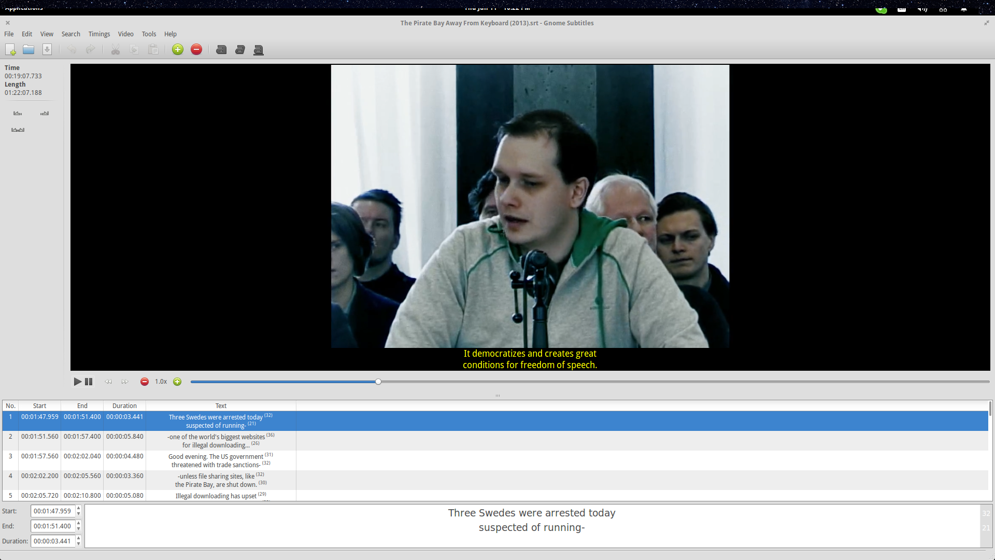
Task: Click the window restore icon top right
Action: 987,23
